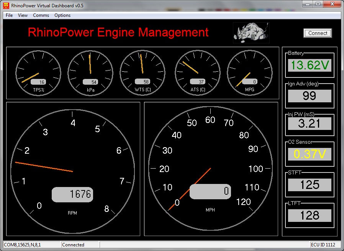Click the Connected status text
The width and height of the screenshot is (344, 251).
tap(73, 244)
